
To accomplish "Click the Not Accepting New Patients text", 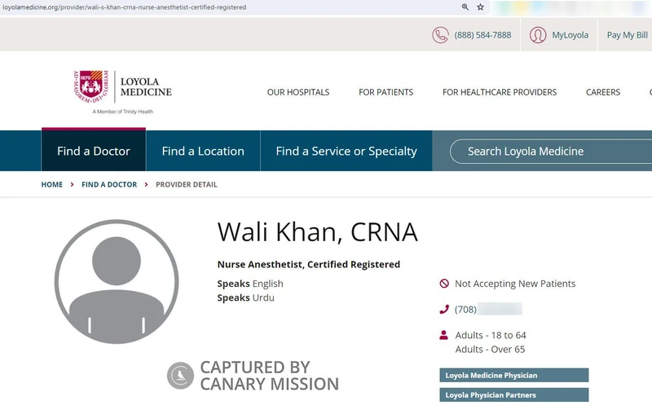I will 515,284.
